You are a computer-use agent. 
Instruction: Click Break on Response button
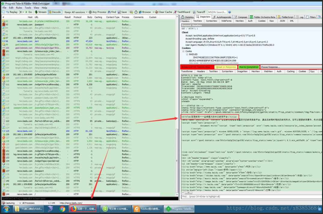pyautogui.click(x=226, y=67)
